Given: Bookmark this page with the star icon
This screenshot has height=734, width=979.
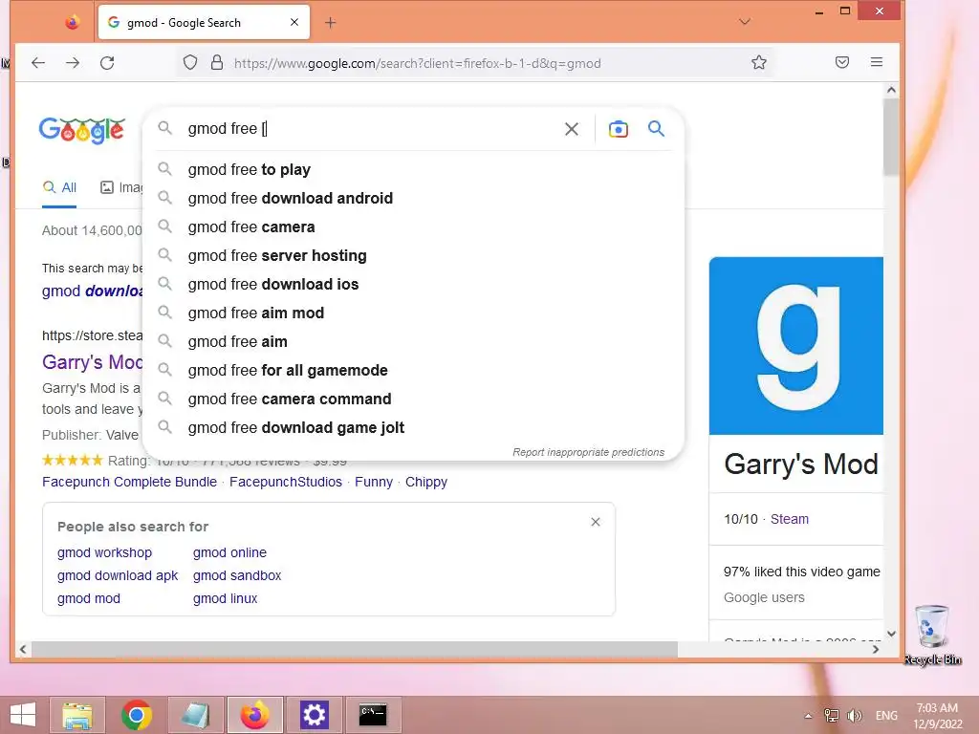Looking at the screenshot, I should tap(758, 62).
